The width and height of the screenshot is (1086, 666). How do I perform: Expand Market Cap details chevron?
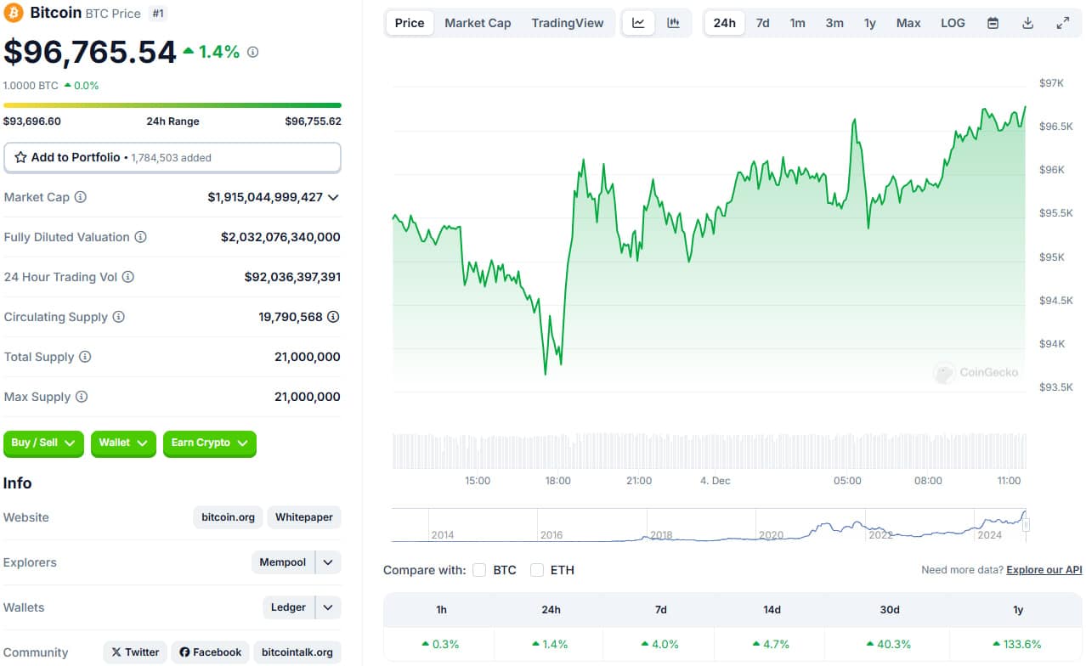333,197
